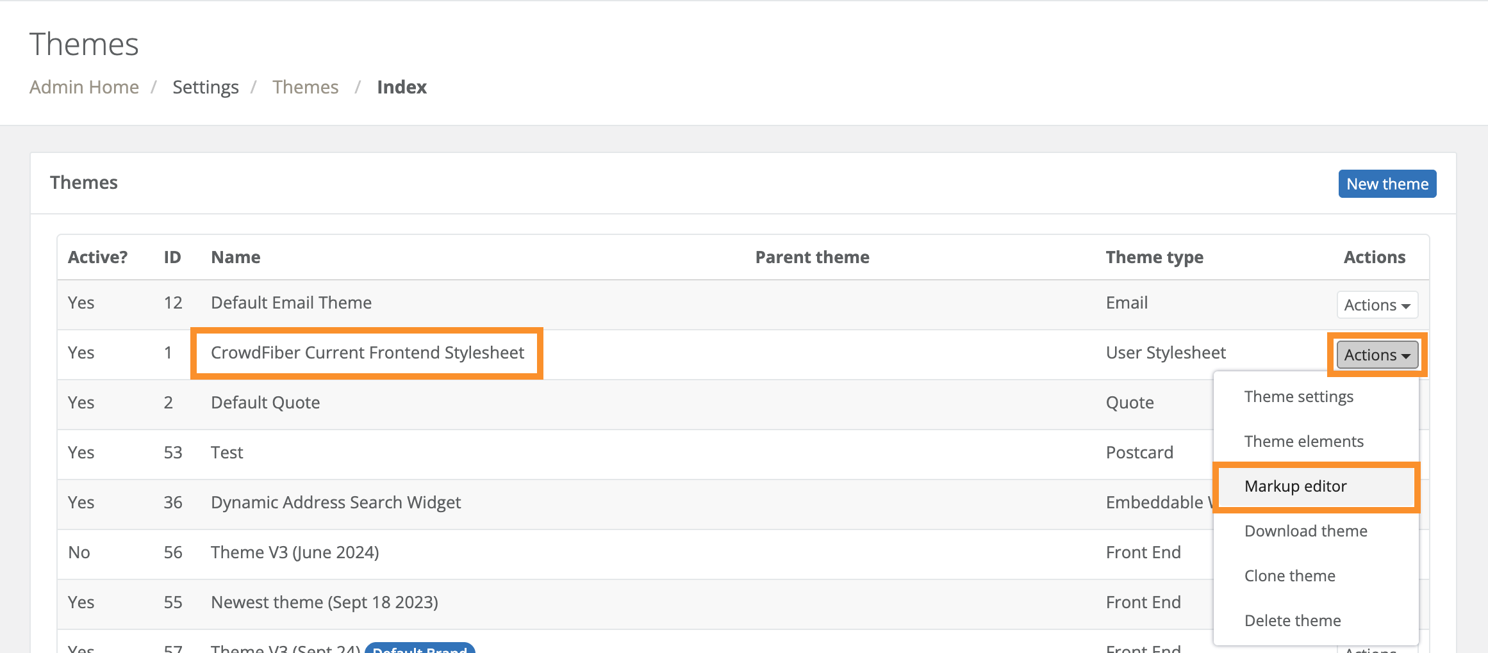Go to Admin Home breadcrumb link
Screen dimensions: 1488x653
(84, 87)
